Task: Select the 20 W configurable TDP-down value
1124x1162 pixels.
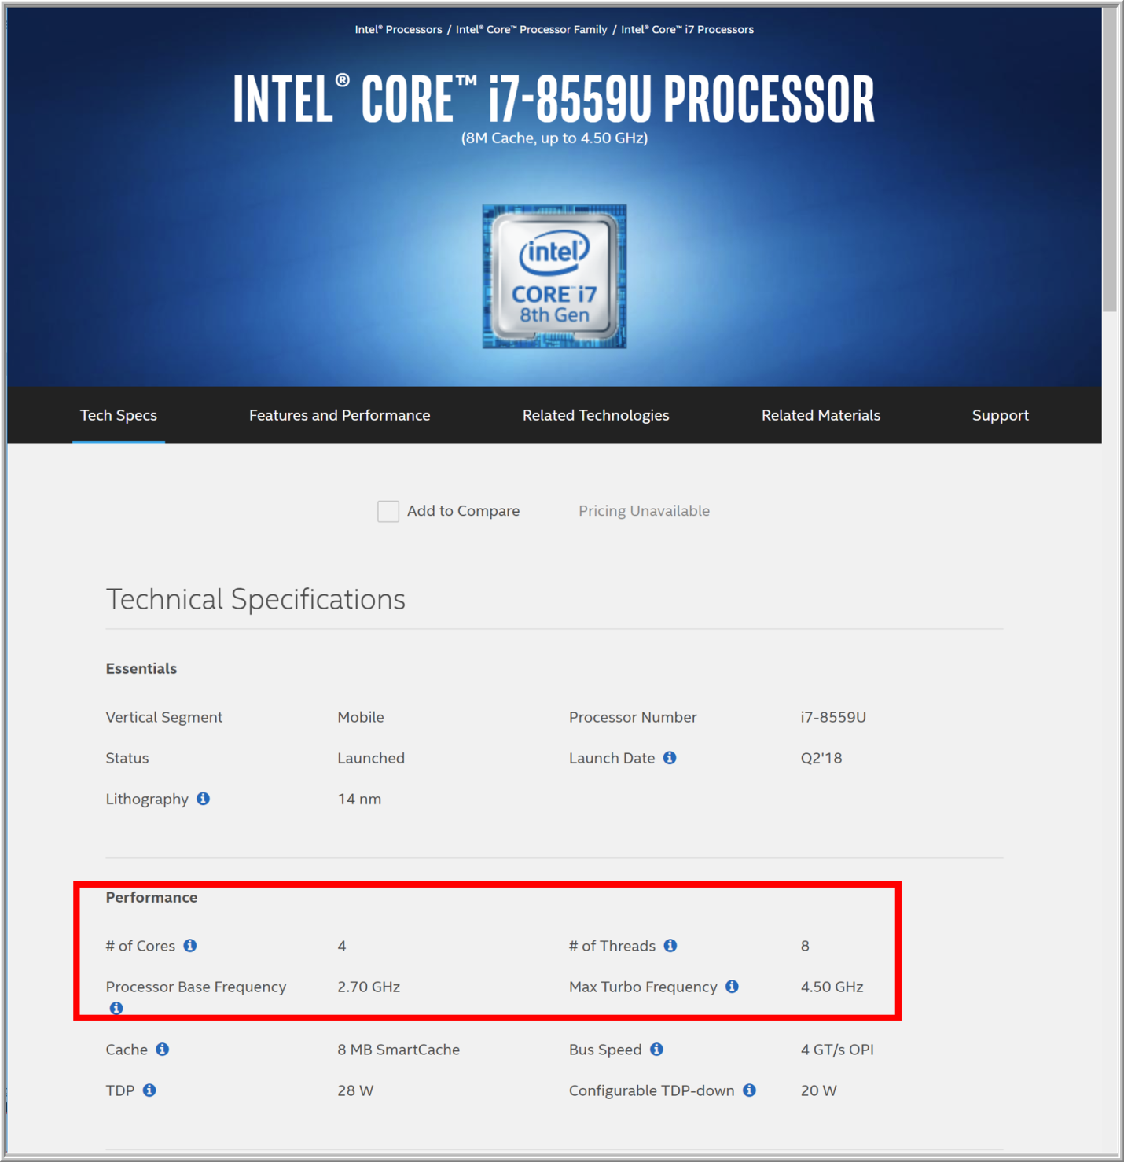Action: (818, 1090)
